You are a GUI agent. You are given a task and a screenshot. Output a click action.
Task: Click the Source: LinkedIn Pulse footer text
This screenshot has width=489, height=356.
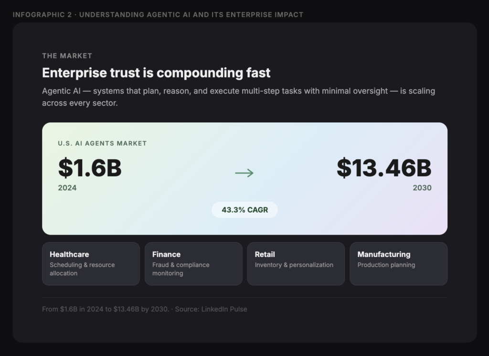coord(211,309)
